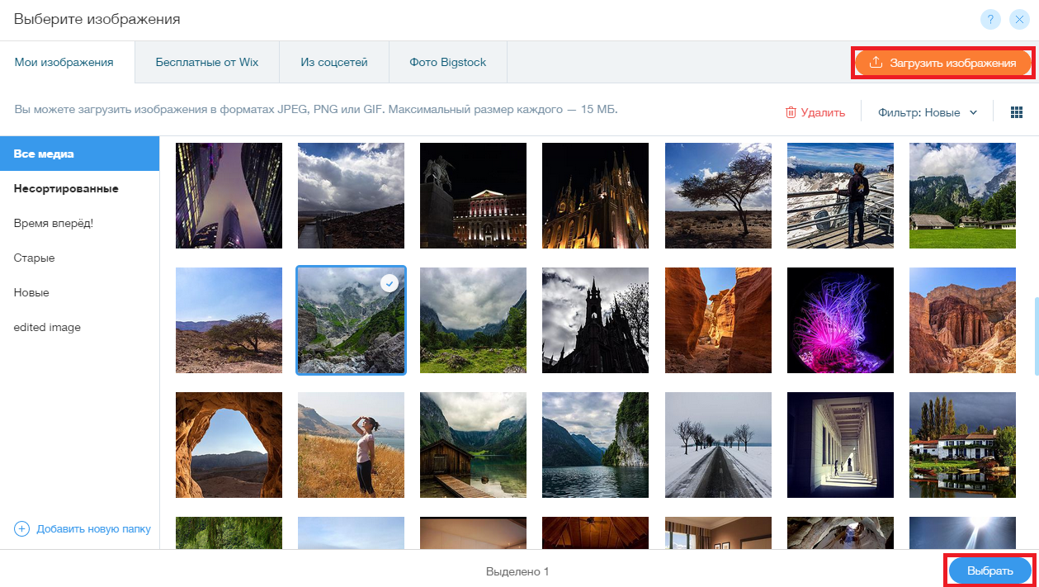Select the skyscrapers viewed from below thumbnail

click(229, 196)
